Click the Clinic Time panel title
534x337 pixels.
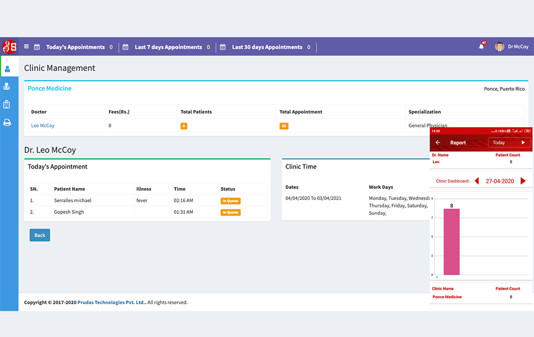pos(301,167)
